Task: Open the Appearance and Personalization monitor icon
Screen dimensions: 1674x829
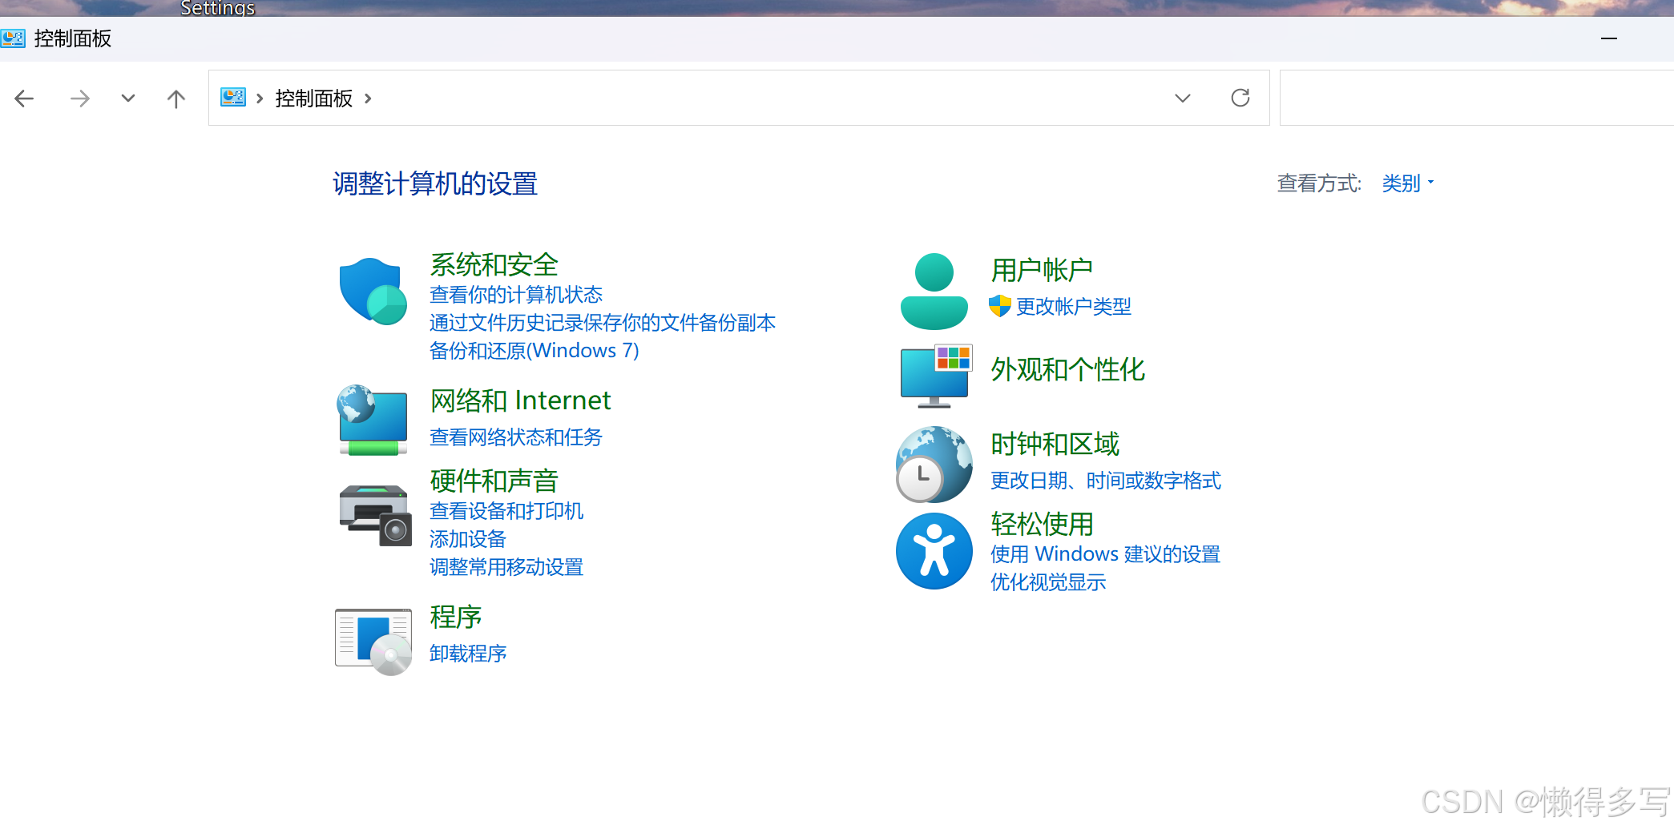Action: [935, 376]
